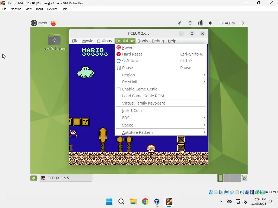Screen dimensions: 278x208
Task: Open VirtualBox Manager from Windows taskbar
Action: pos(157,201)
